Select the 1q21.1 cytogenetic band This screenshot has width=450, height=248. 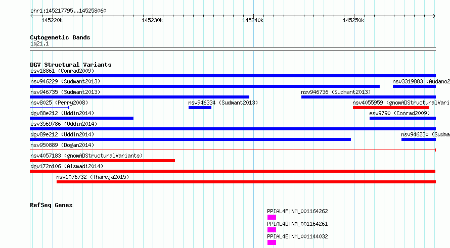pos(233,49)
